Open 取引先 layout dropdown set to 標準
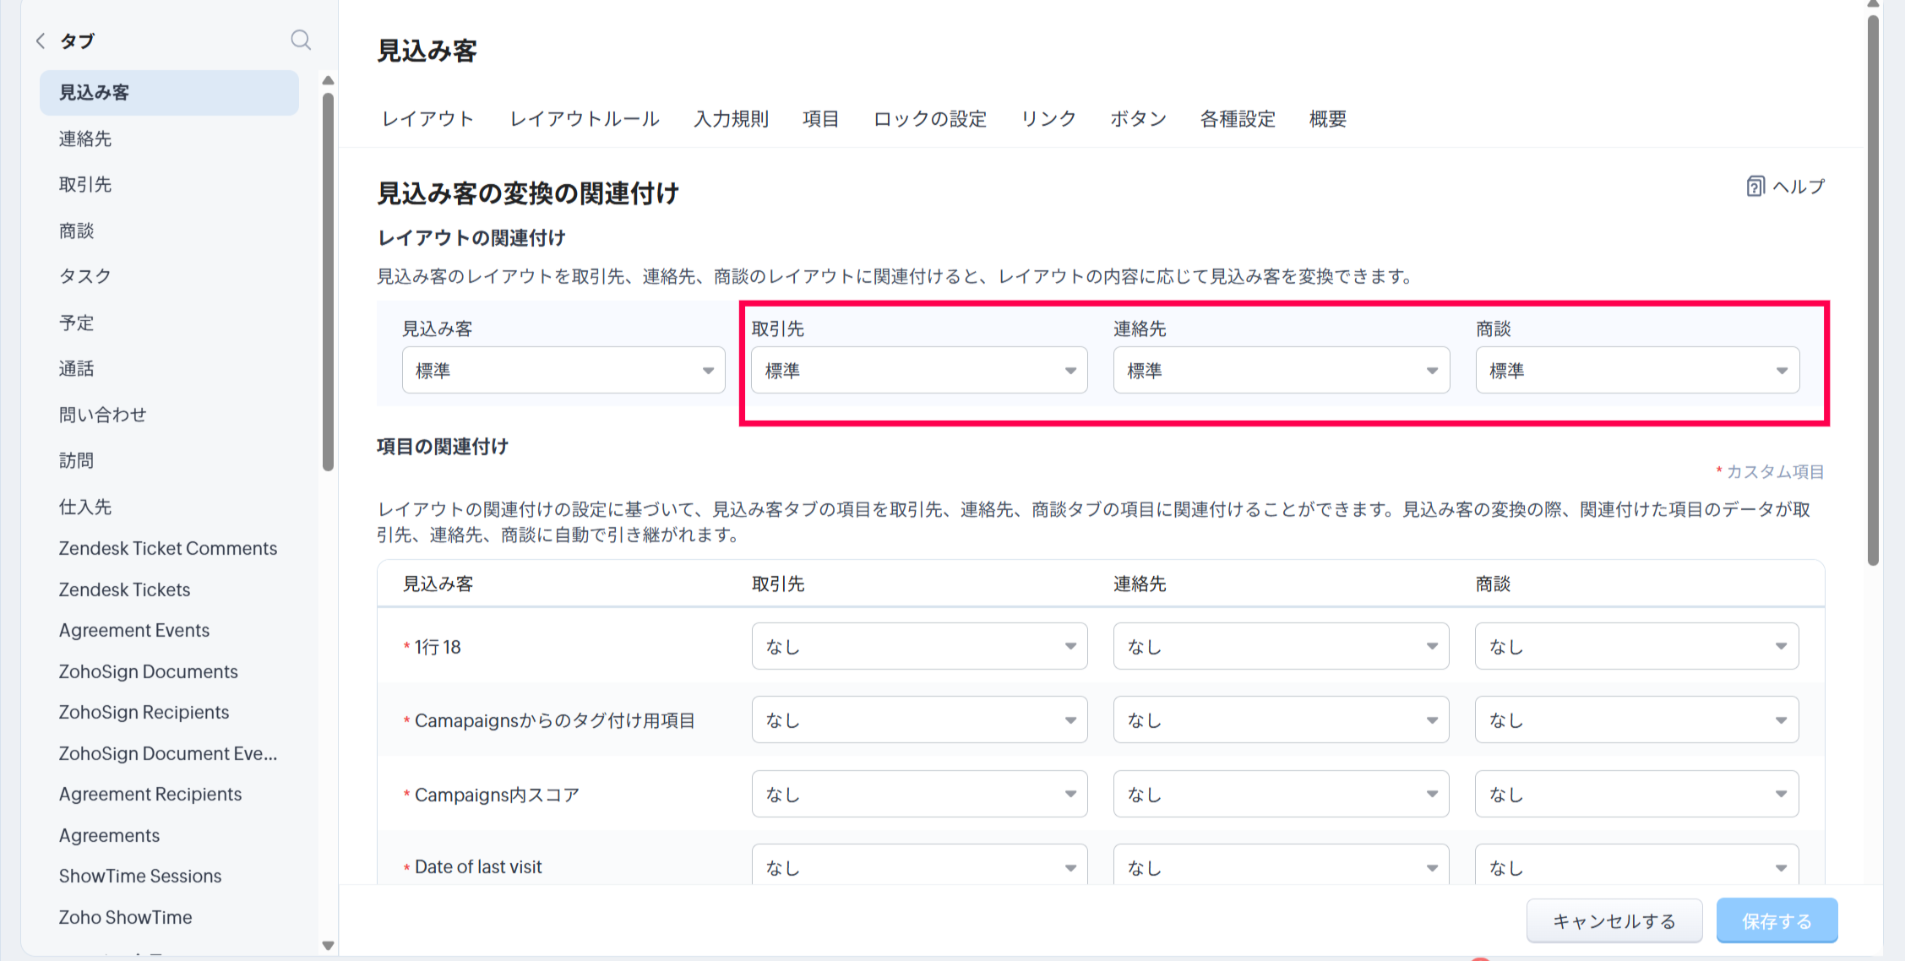 point(919,371)
